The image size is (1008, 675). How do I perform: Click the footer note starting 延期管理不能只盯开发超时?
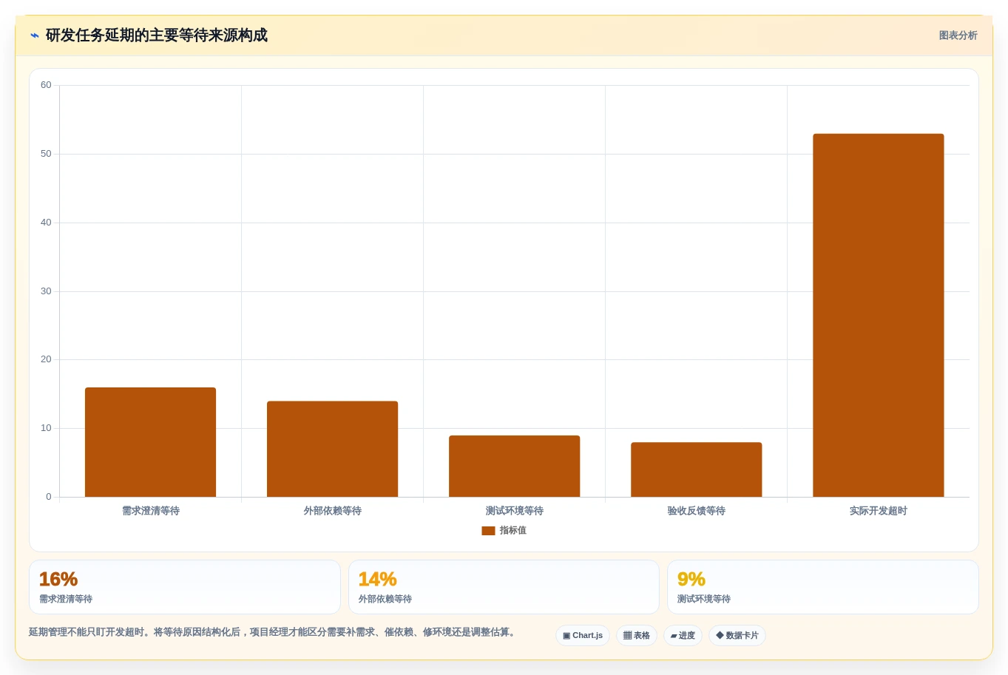[272, 632]
